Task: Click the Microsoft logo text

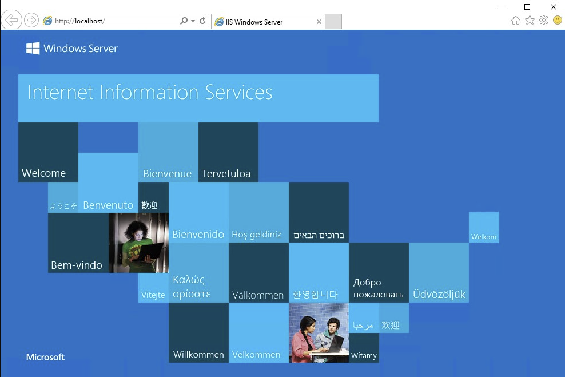Action: tap(45, 357)
